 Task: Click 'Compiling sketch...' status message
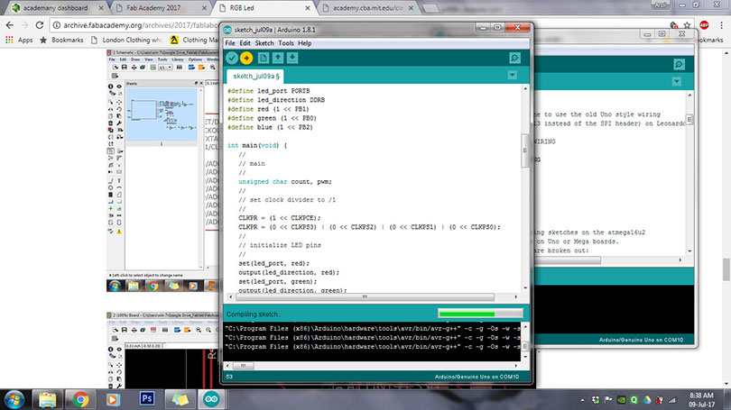point(254,314)
